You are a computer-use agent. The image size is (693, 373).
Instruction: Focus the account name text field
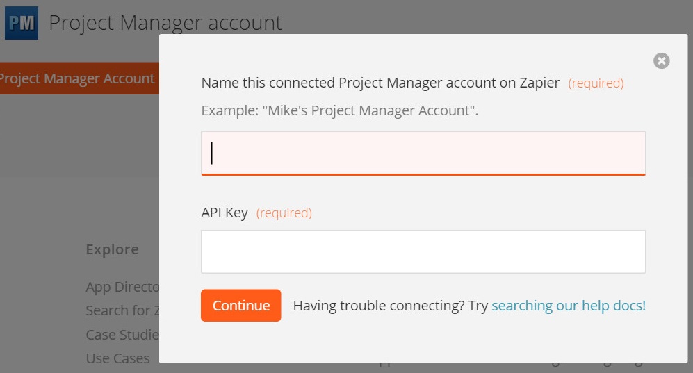click(423, 154)
